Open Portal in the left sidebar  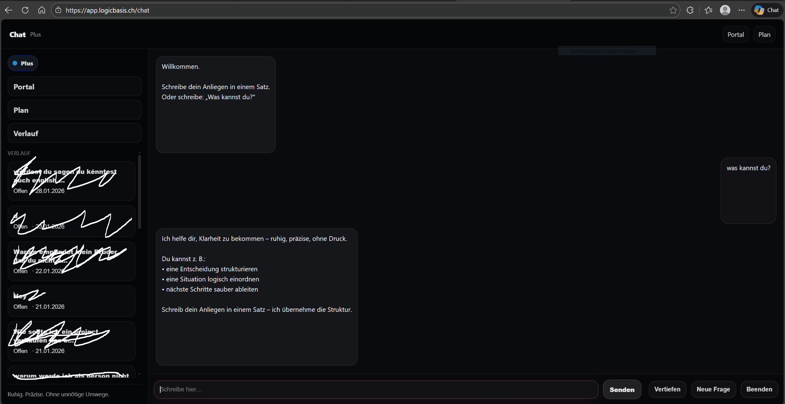click(74, 87)
